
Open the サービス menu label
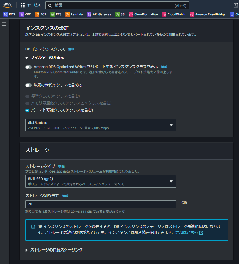[34, 5]
